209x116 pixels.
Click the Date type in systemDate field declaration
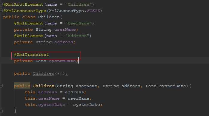tap(41, 61)
